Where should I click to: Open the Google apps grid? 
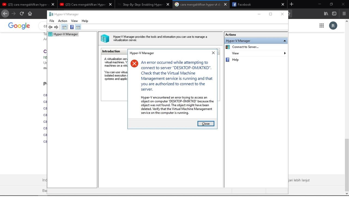[x=322, y=26]
